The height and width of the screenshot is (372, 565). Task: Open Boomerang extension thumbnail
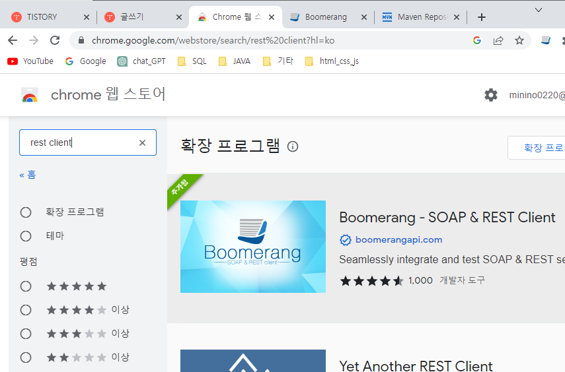point(253,247)
